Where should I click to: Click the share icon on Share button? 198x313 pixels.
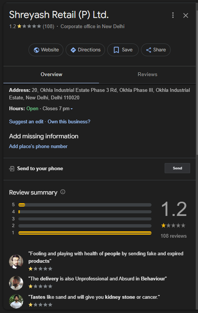pos(148,50)
